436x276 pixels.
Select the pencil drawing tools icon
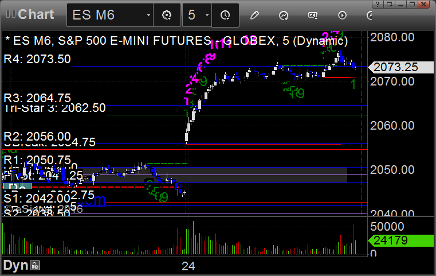click(x=254, y=15)
